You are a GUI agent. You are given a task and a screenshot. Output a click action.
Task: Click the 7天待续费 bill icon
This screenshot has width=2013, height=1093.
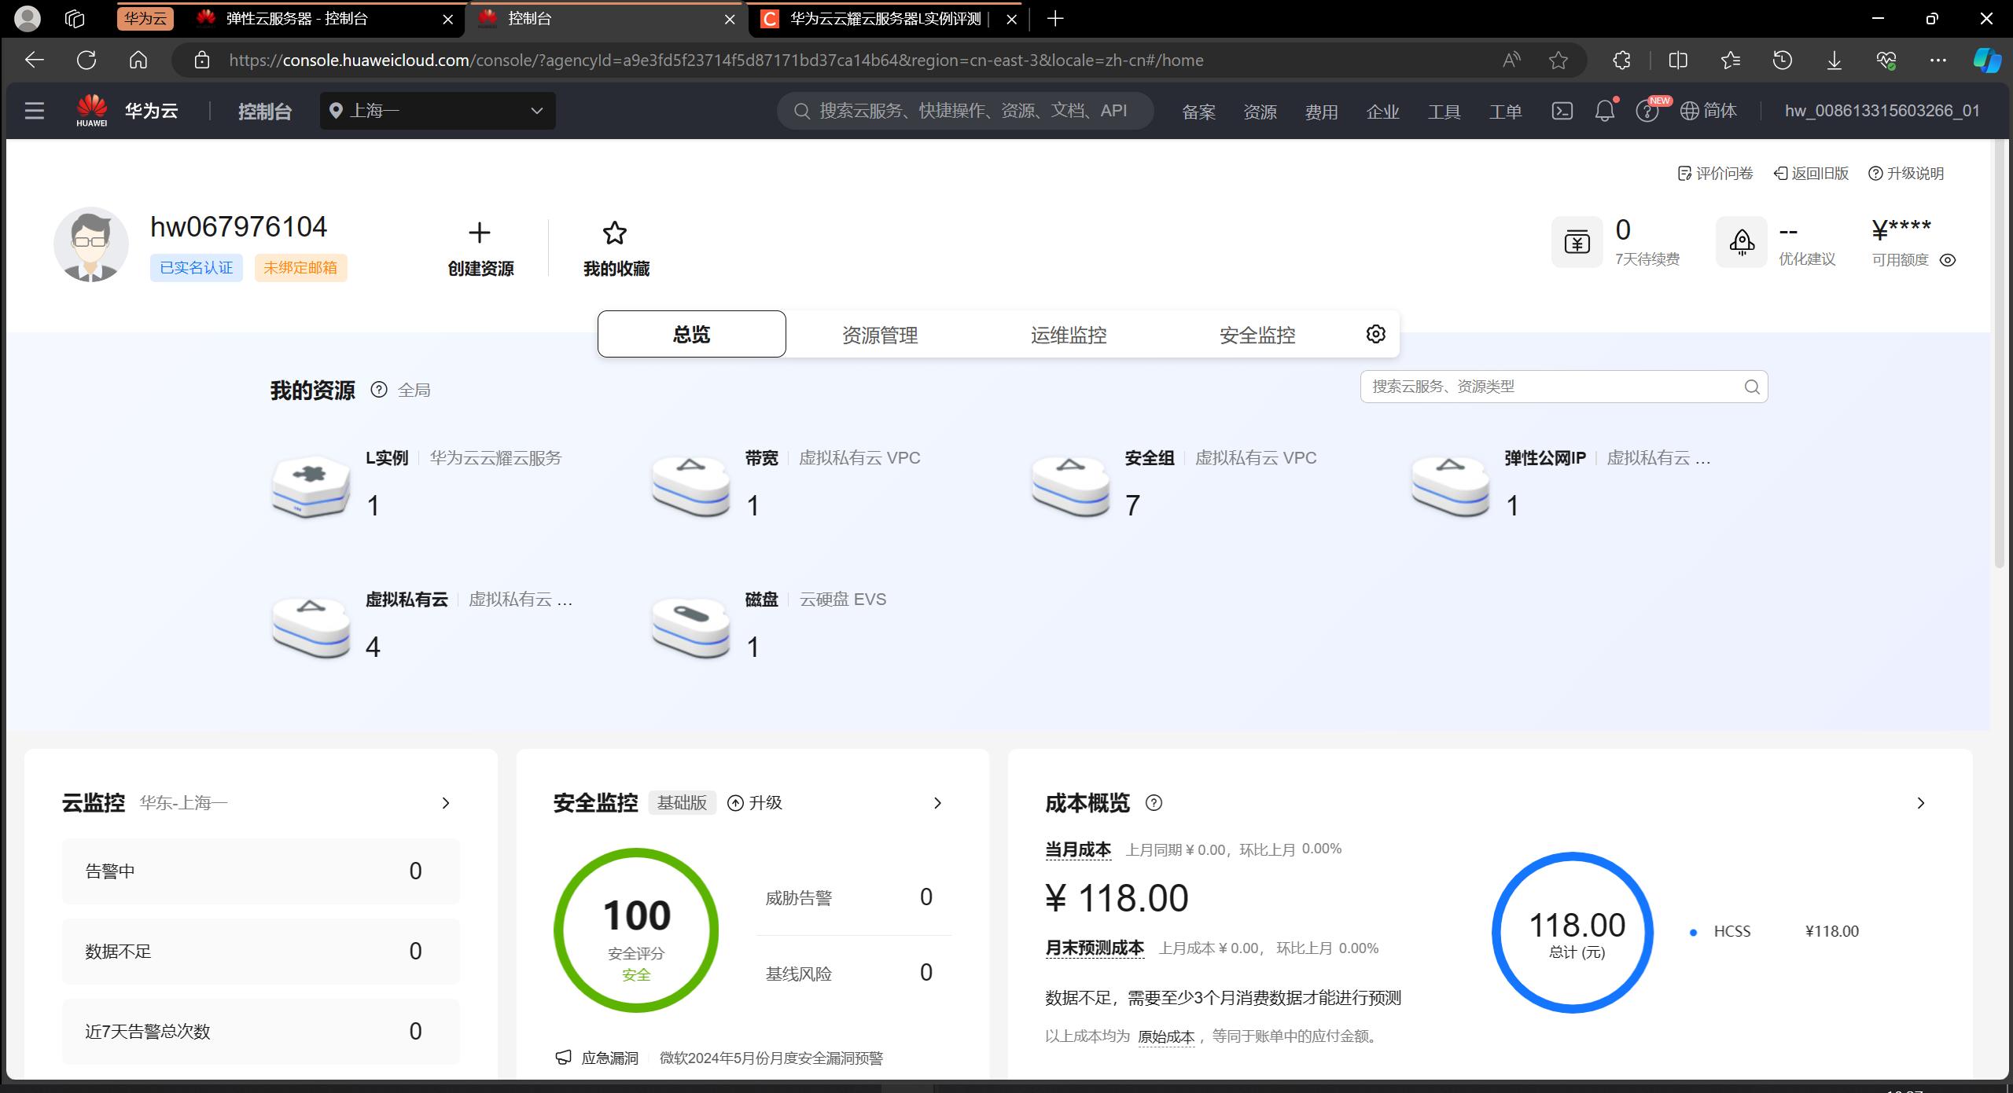tap(1577, 242)
